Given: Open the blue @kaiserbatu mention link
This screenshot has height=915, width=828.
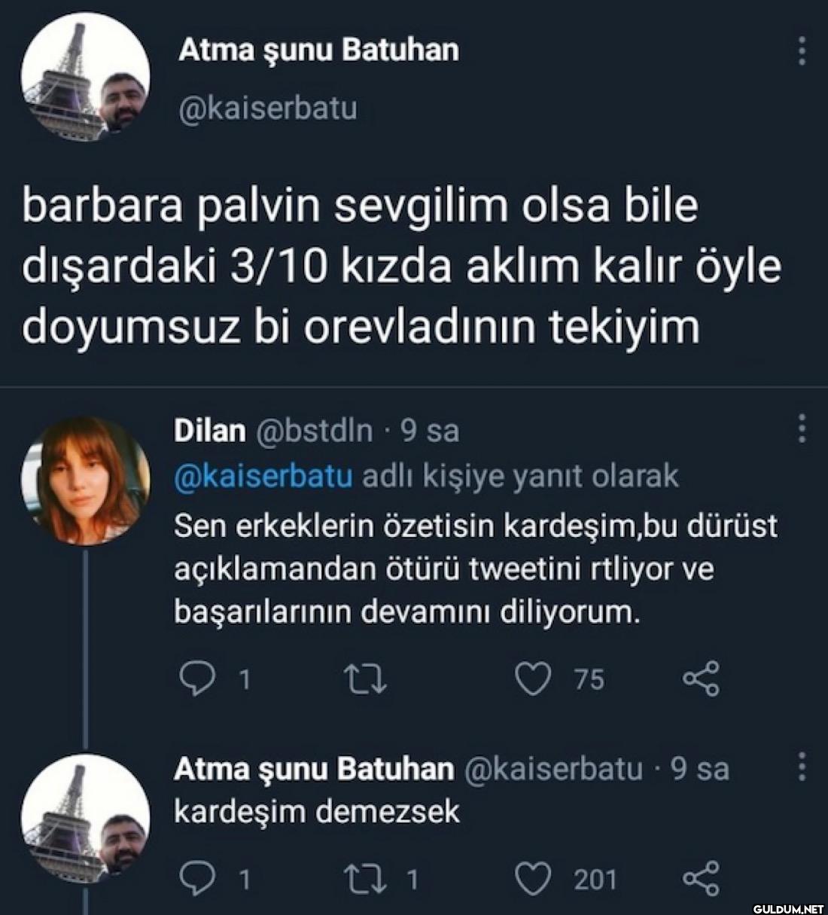Looking at the screenshot, I should (x=263, y=477).
